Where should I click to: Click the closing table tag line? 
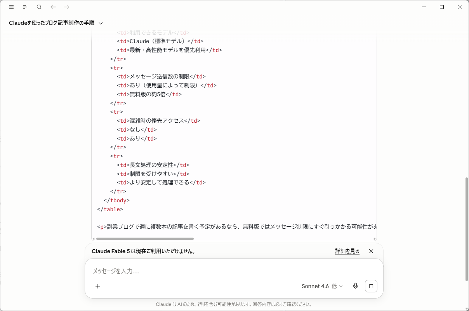[110, 209]
